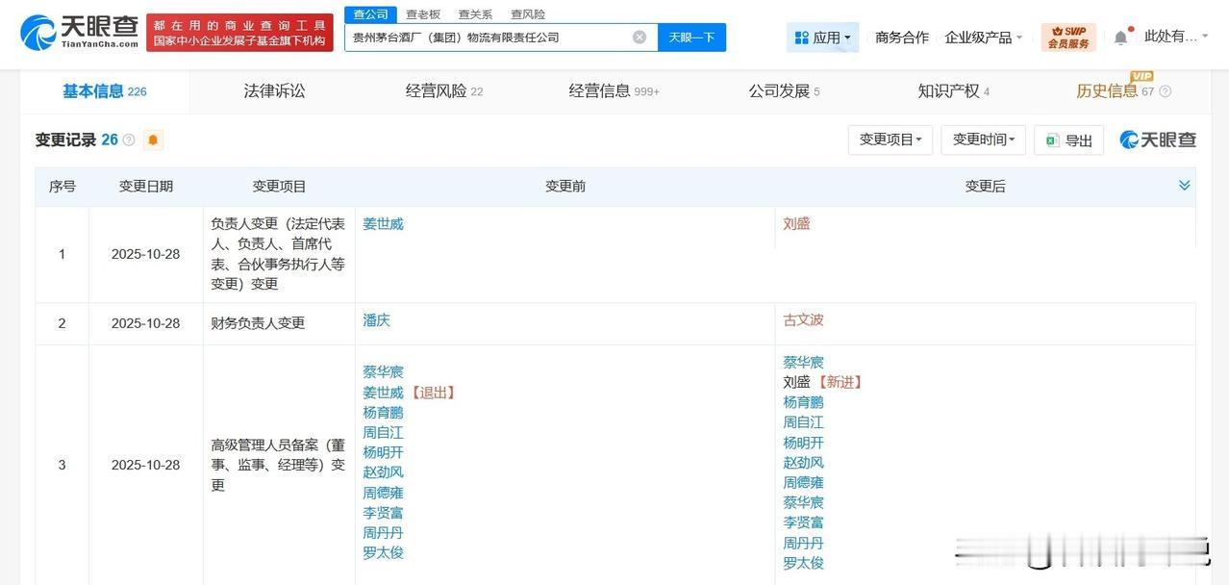Open 杨育鹏 in 变更前 column
1229x585 pixels.
click(383, 413)
